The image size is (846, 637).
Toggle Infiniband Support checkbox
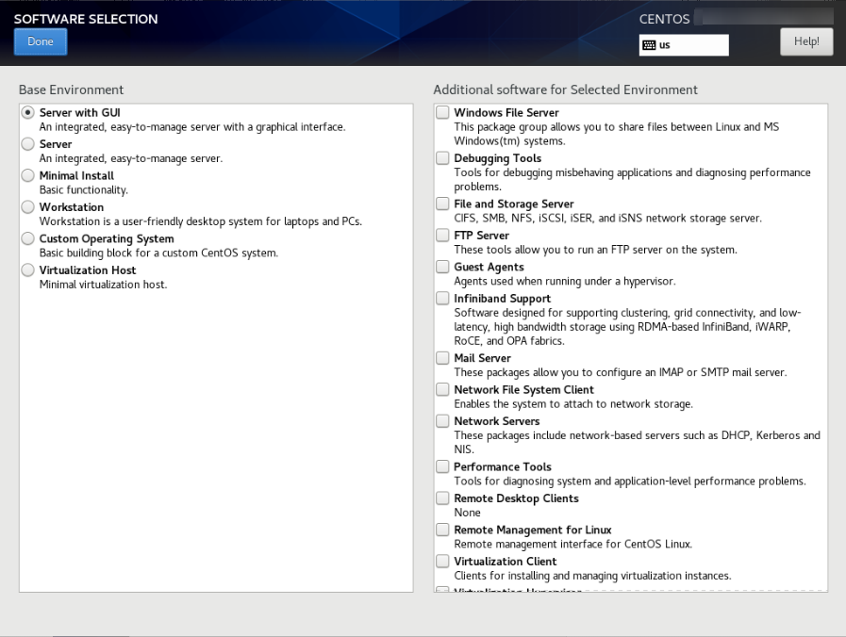click(442, 298)
